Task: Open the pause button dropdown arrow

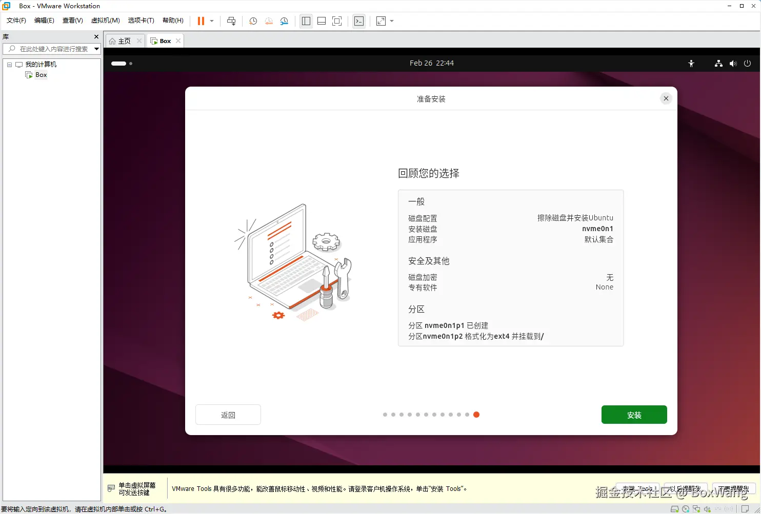Action: click(212, 21)
